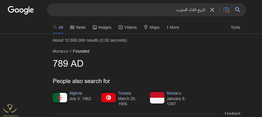Open search by image camera icon

[x=226, y=10]
